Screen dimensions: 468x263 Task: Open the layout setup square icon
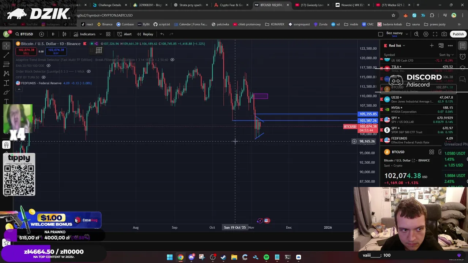381,34
